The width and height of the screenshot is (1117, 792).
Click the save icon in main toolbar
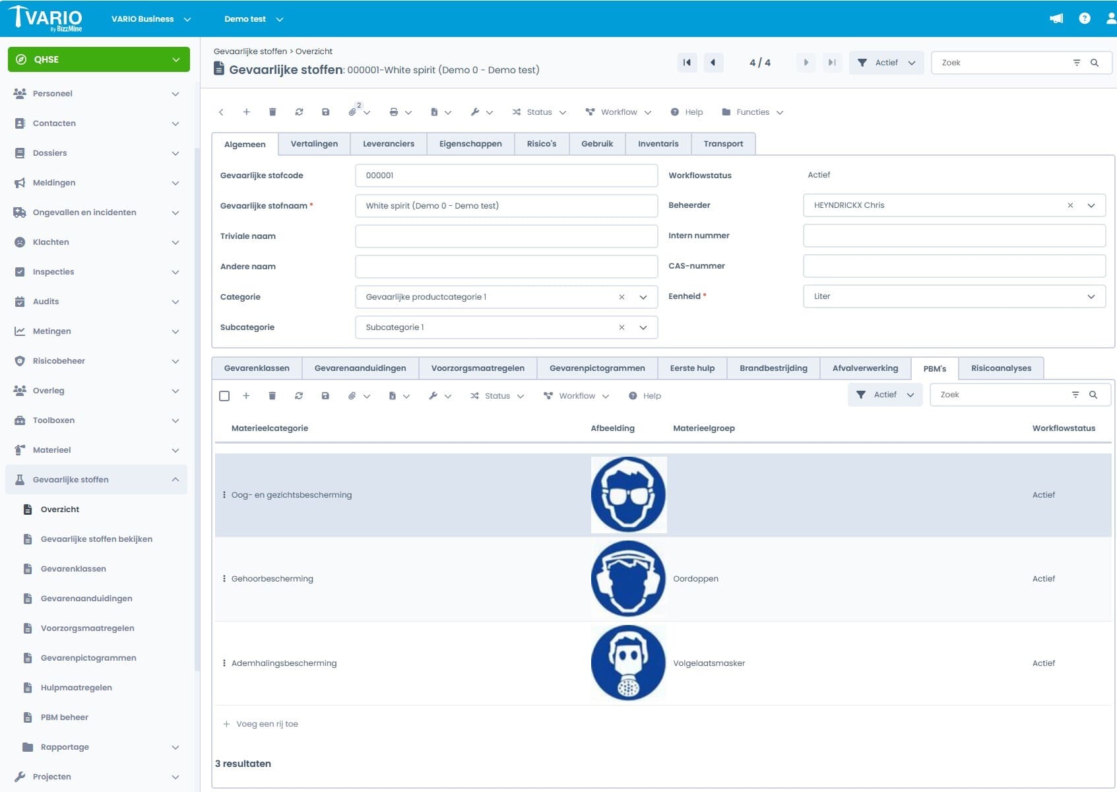click(x=325, y=112)
